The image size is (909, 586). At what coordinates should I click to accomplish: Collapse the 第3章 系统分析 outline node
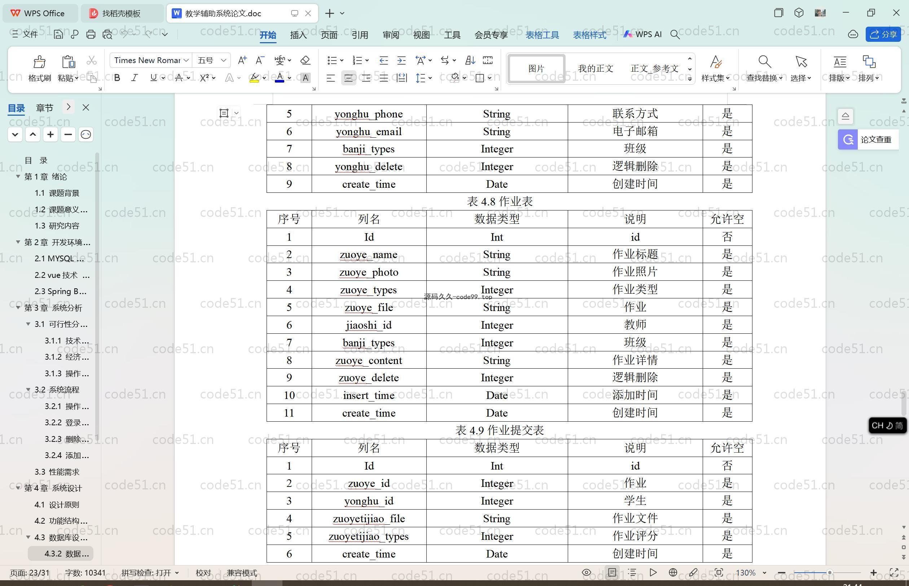tap(18, 307)
